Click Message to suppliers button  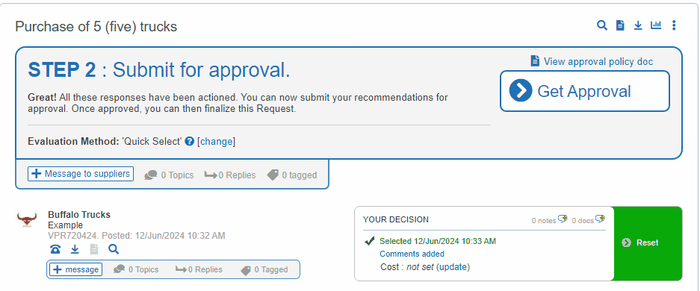[81, 174]
